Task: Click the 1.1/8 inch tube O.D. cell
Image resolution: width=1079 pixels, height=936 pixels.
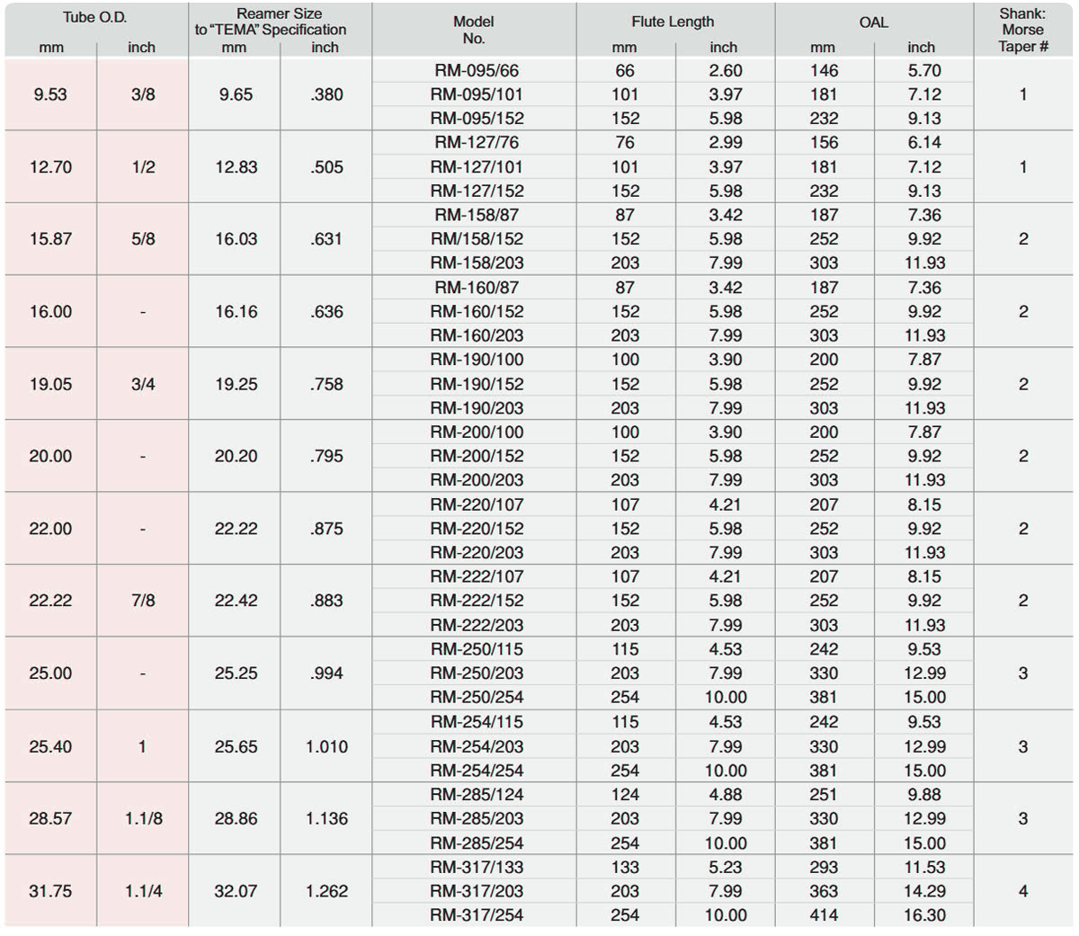Action: [143, 819]
